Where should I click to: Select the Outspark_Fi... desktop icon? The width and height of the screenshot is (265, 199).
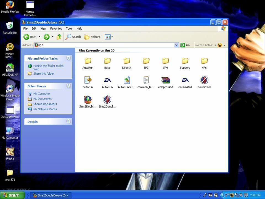click(10, 112)
